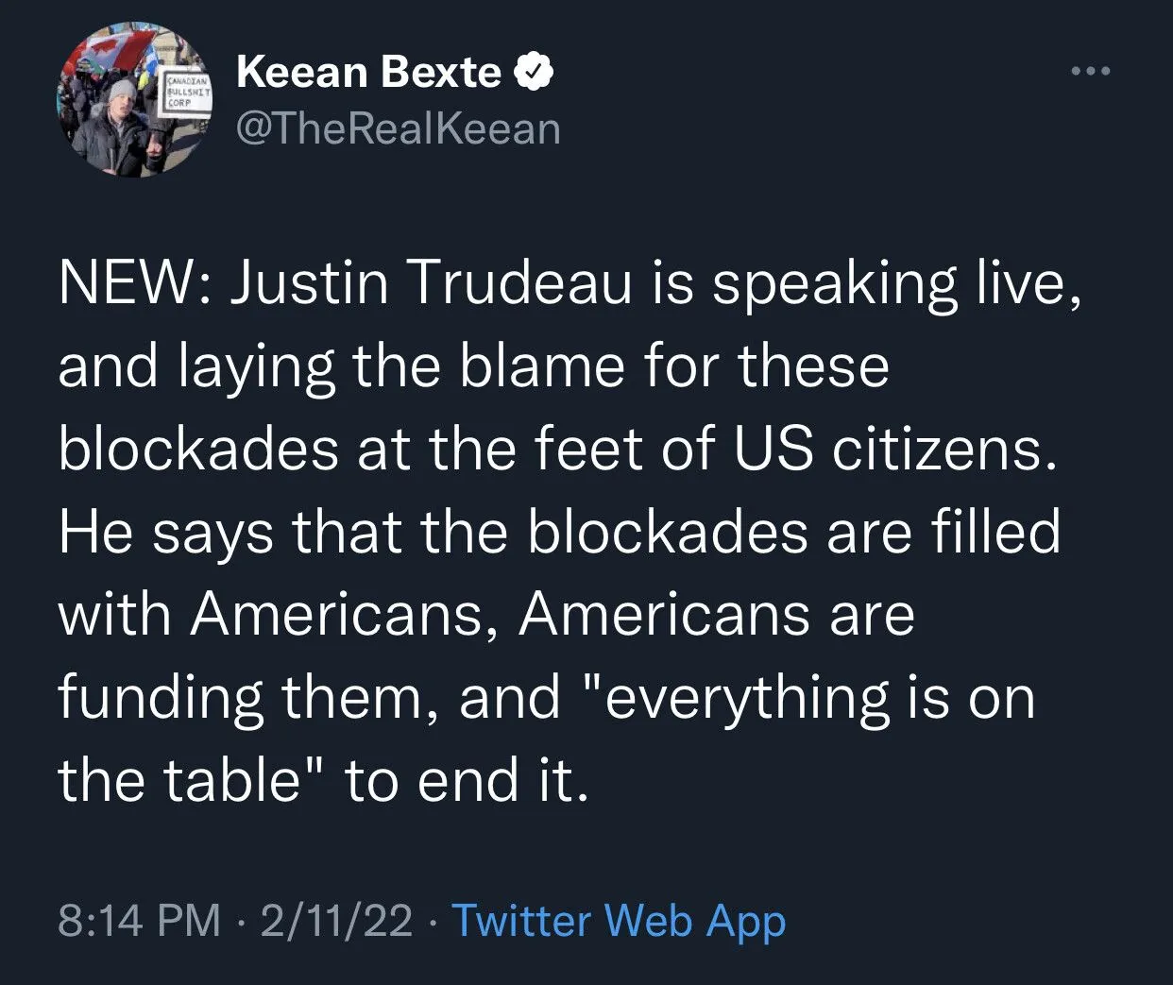Click the 2/11/22 tweet date
The width and height of the screenshot is (1173, 985).
[x=337, y=920]
